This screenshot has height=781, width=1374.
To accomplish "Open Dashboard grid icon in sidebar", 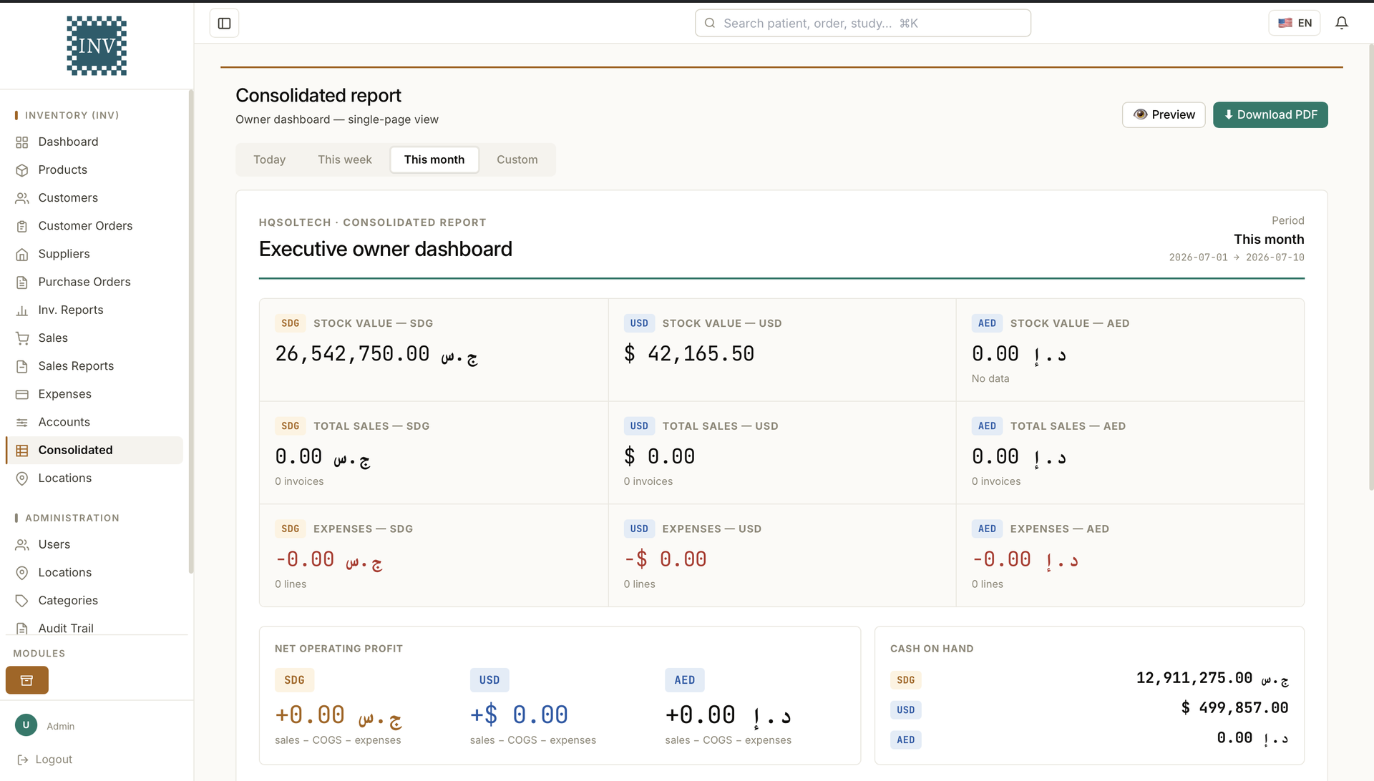I will coord(22,142).
